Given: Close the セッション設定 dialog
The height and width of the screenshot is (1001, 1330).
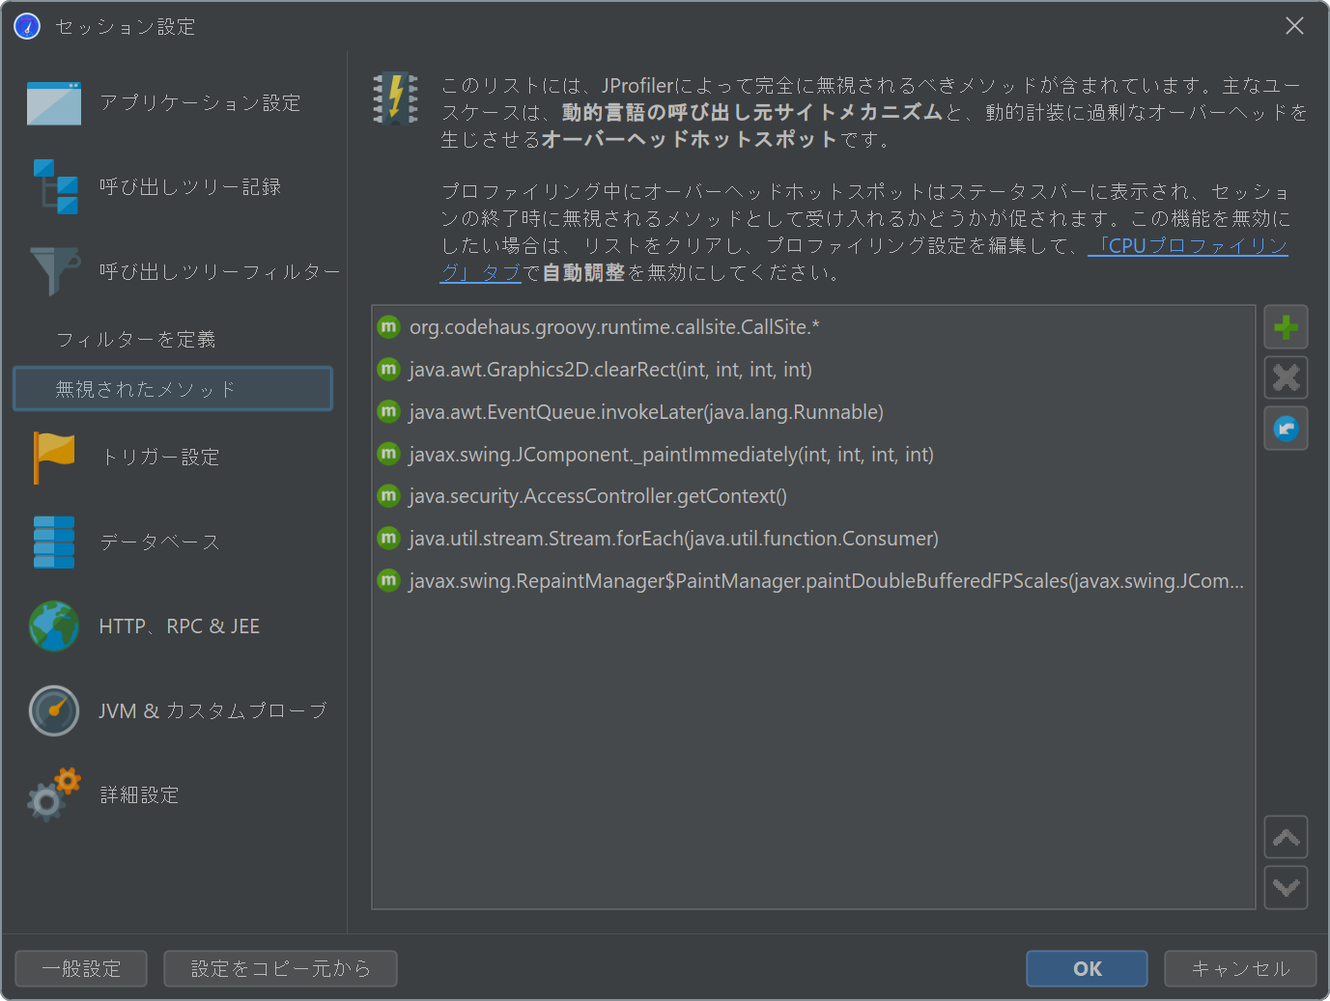Looking at the screenshot, I should click(1294, 26).
